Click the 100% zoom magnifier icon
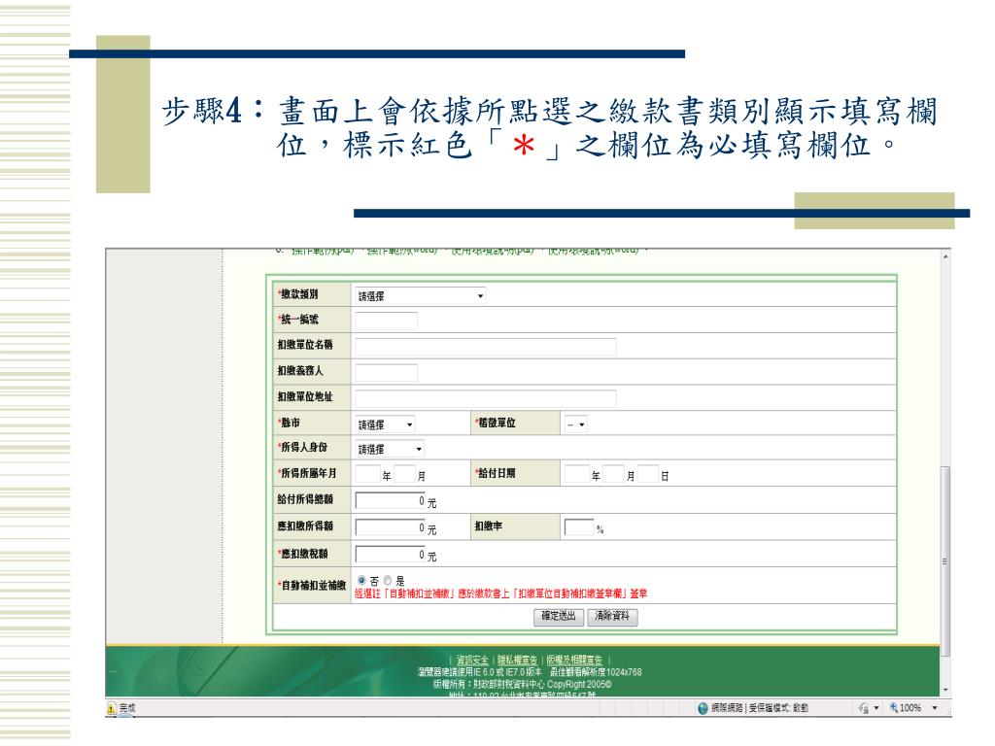995x746 pixels. tap(893, 707)
